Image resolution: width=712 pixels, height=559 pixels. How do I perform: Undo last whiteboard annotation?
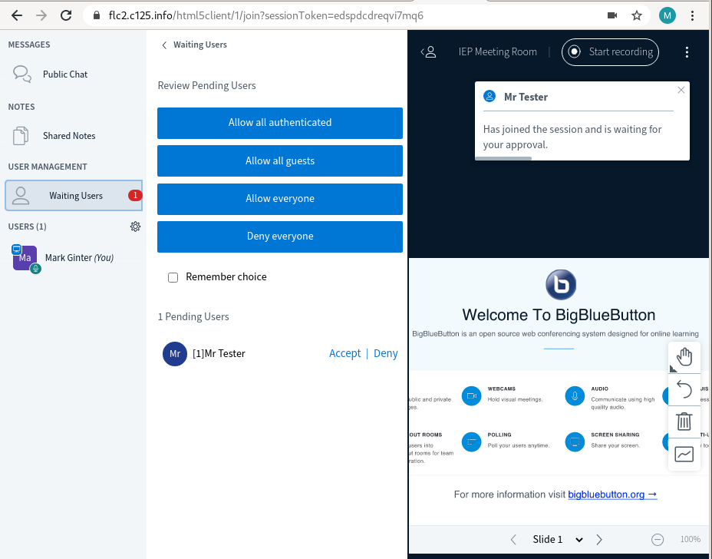click(x=684, y=389)
